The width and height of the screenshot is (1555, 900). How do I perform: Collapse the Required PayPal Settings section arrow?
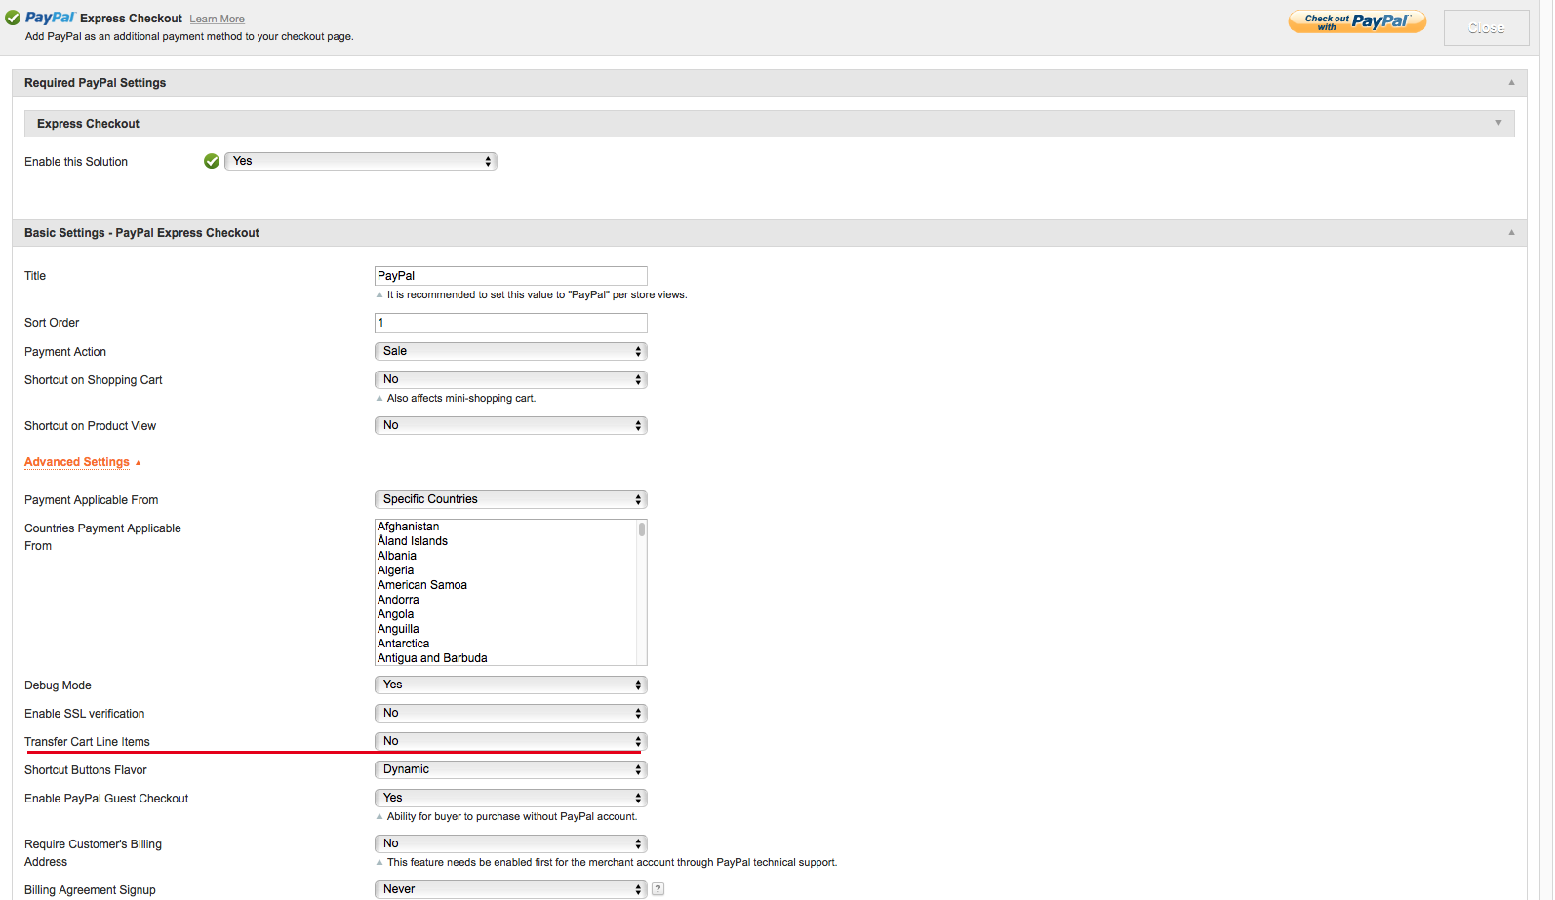point(1511,83)
